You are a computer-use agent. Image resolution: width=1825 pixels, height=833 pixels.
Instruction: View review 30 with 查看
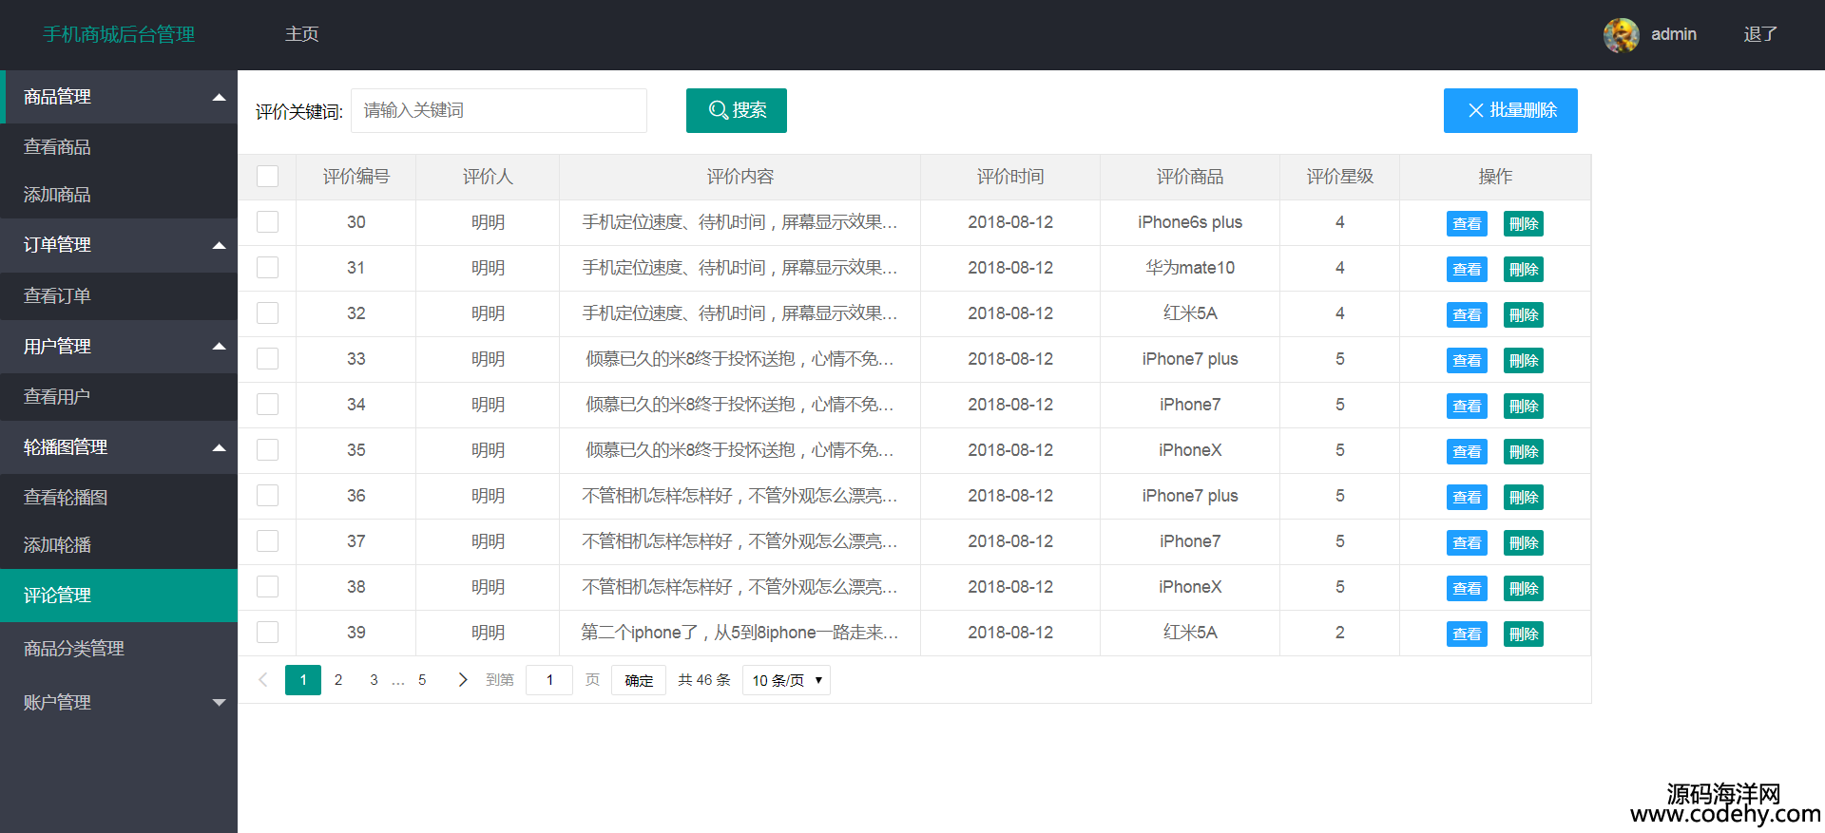[1467, 223]
